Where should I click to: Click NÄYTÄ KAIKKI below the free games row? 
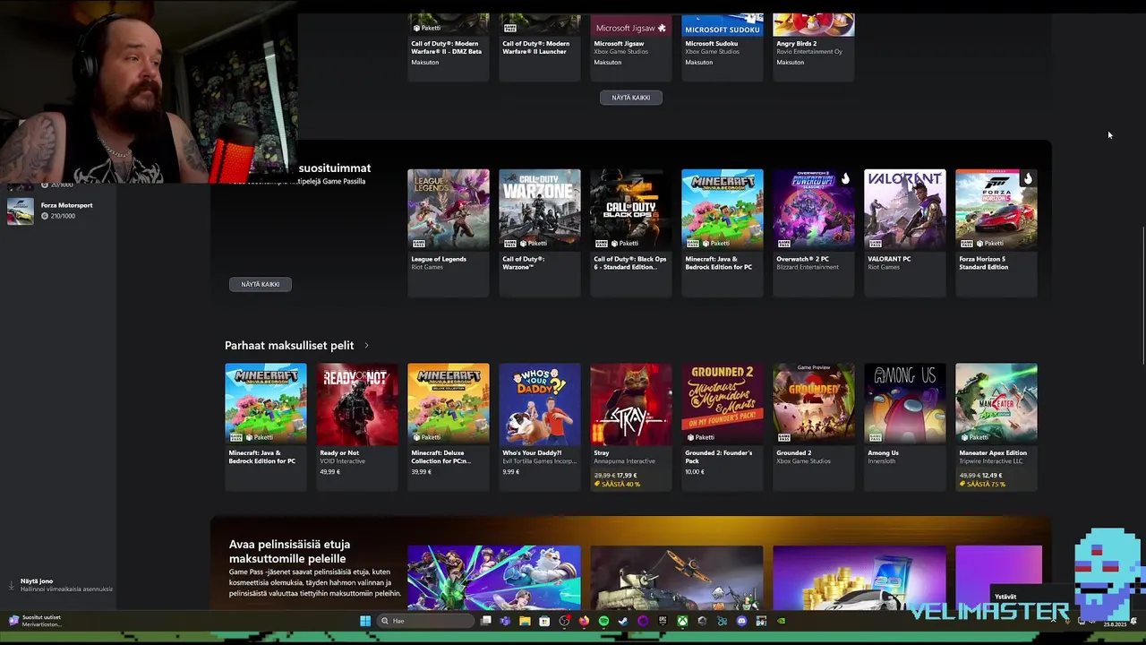click(x=631, y=98)
